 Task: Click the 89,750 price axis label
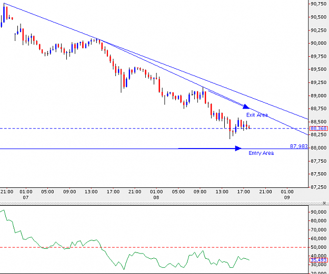point(318,56)
